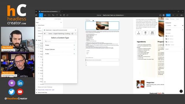Open the Pen tool dropdown arrow
The width and height of the screenshot is (185, 104).
[x=55, y=15]
